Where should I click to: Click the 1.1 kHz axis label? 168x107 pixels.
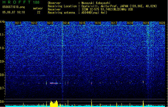coord(2,35)
